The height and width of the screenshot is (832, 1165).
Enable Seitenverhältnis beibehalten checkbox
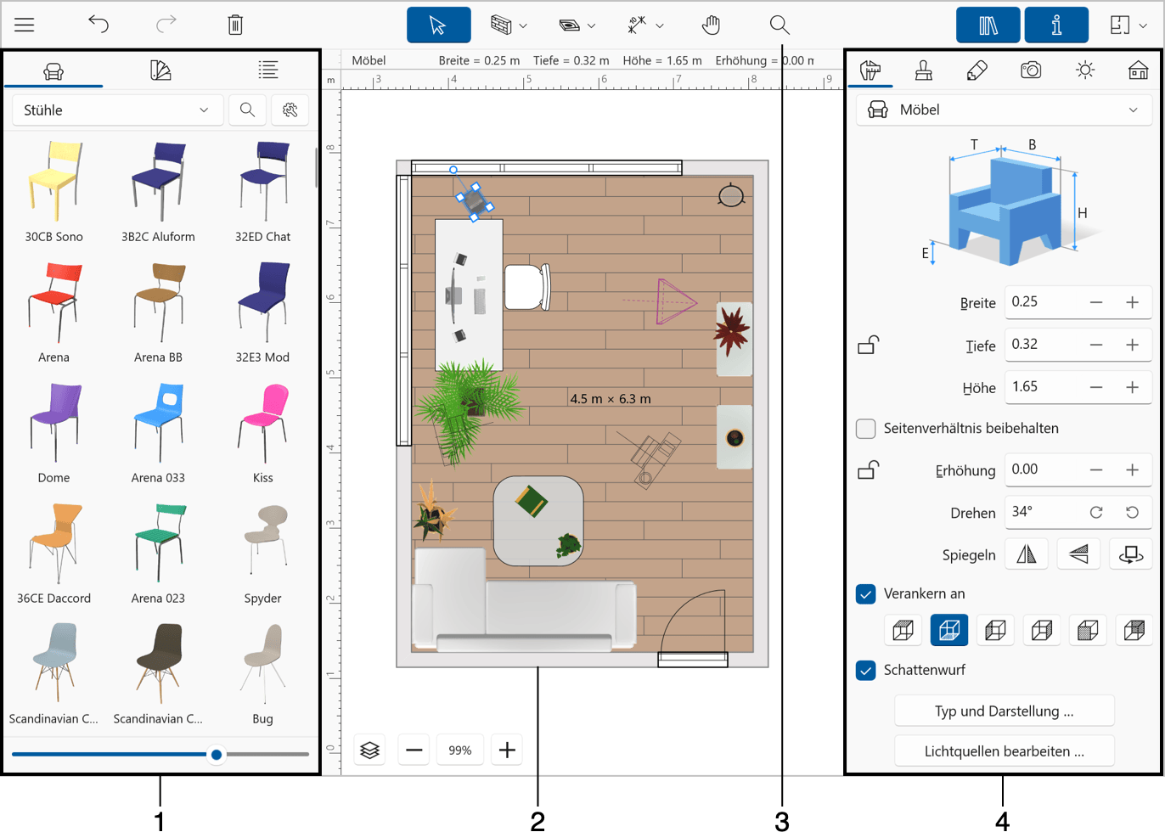(865, 428)
